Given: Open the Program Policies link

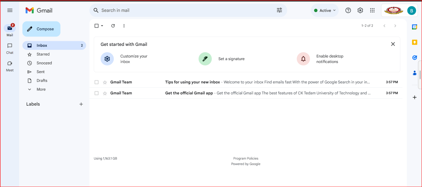Looking at the screenshot, I should click(246, 158).
